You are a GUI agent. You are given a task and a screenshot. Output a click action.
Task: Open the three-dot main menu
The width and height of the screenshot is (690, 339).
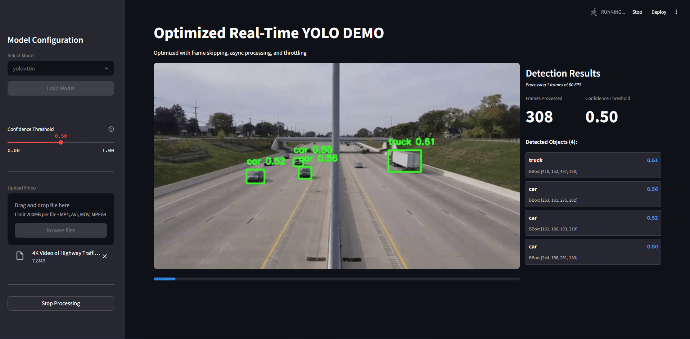[x=676, y=12]
